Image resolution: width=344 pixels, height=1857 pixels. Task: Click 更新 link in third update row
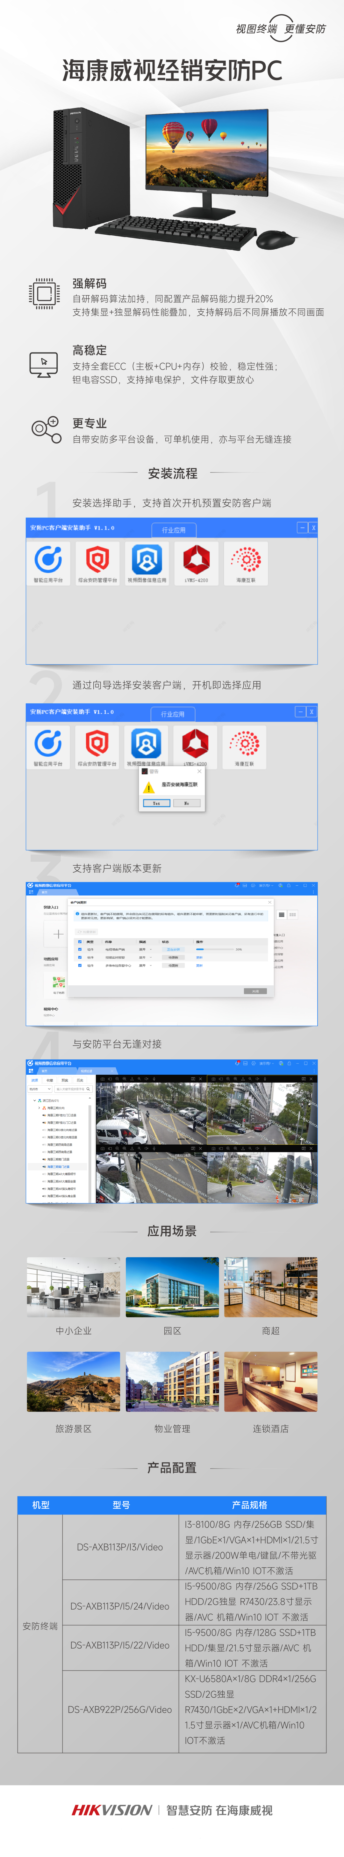[199, 965]
